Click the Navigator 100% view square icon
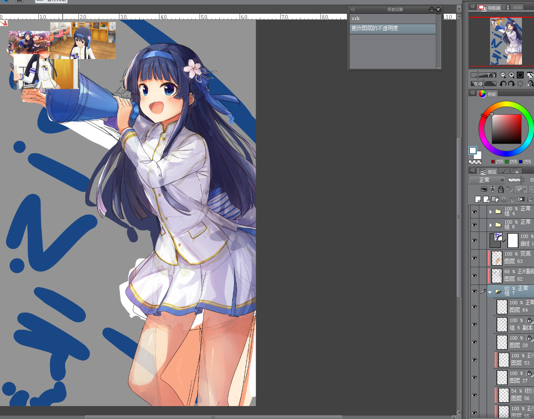 pos(520,75)
